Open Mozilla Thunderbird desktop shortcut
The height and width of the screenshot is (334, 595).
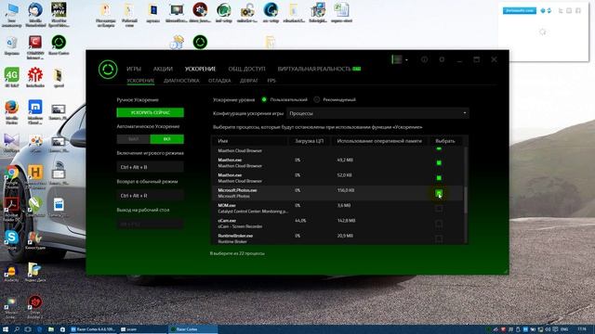pos(35,15)
